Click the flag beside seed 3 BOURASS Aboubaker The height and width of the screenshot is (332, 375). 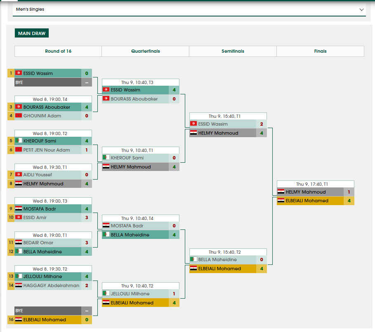(x=19, y=107)
